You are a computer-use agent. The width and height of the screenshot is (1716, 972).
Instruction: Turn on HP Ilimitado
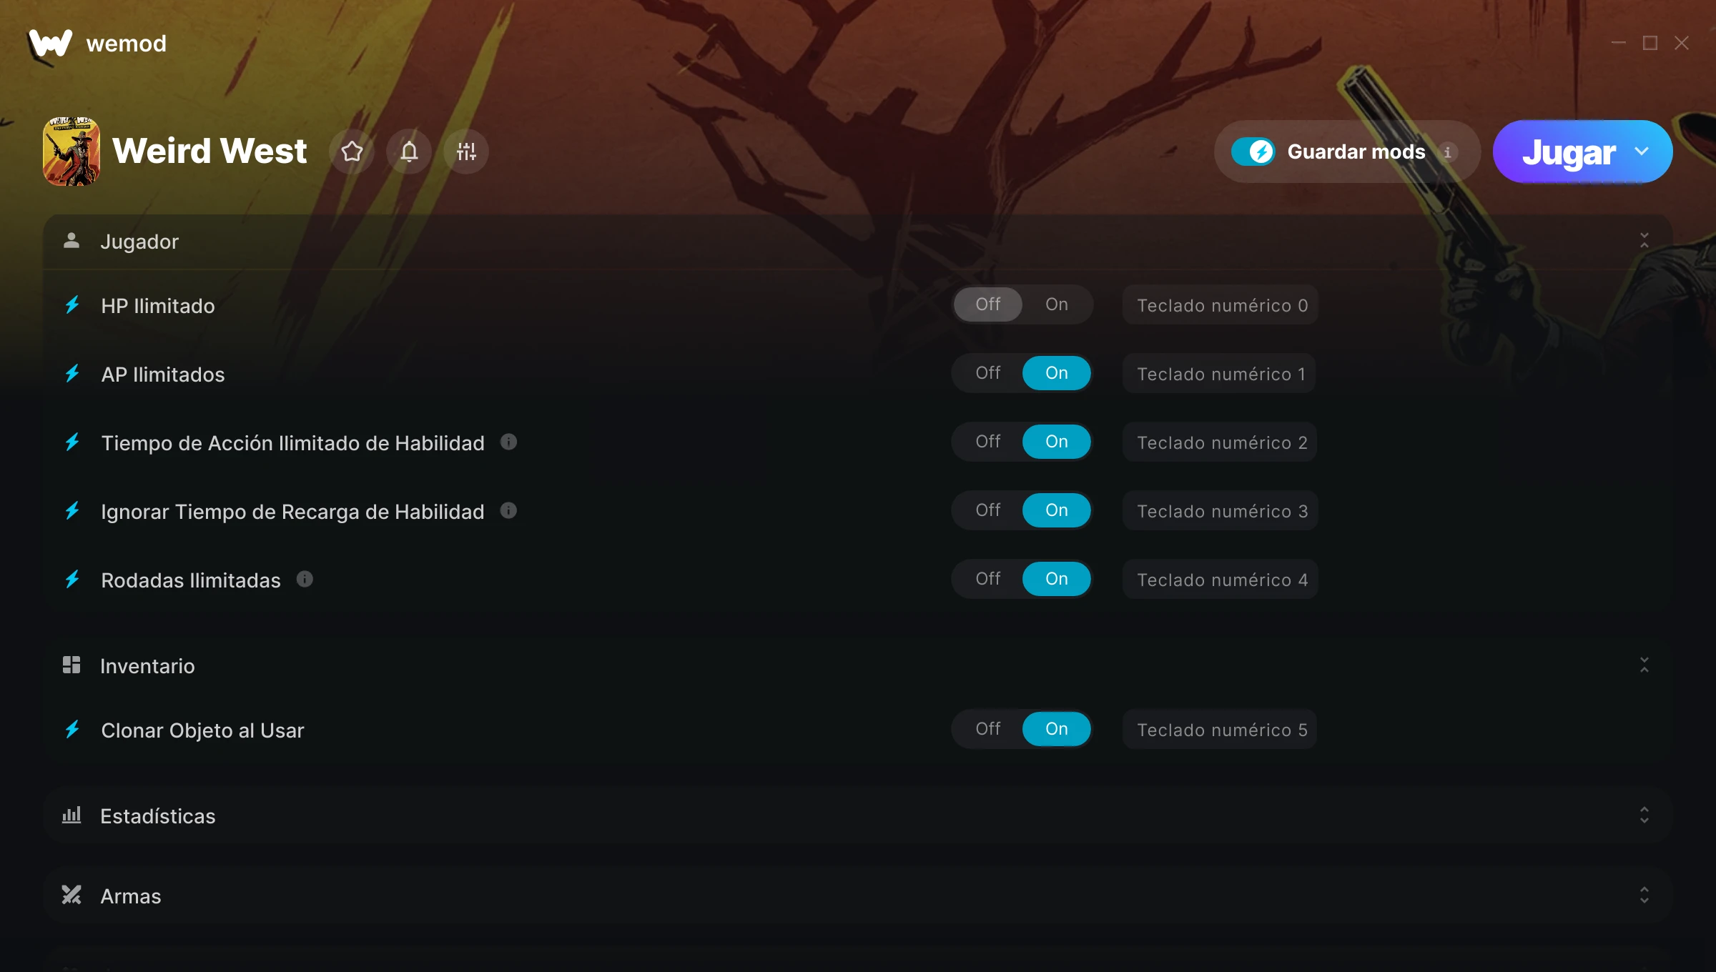(x=1057, y=304)
